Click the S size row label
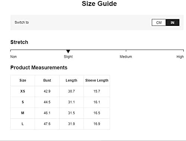186x141 pixels. [x=23, y=102]
